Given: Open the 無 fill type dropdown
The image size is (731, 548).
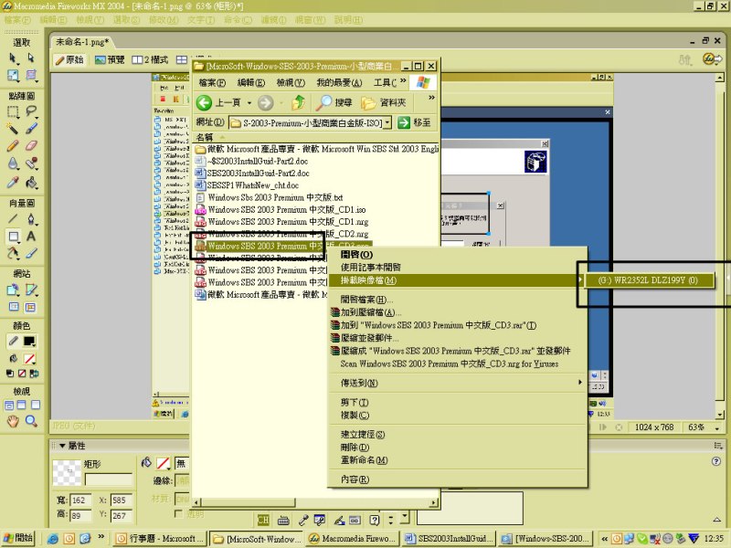Looking at the screenshot, I should pos(182,463).
